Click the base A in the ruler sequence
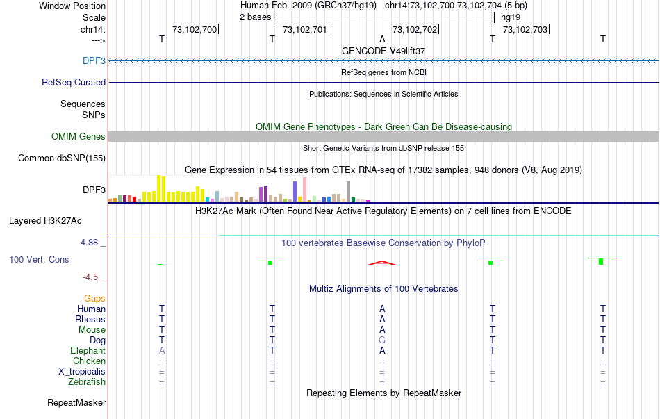The width and height of the screenshot is (660, 419). (x=382, y=39)
